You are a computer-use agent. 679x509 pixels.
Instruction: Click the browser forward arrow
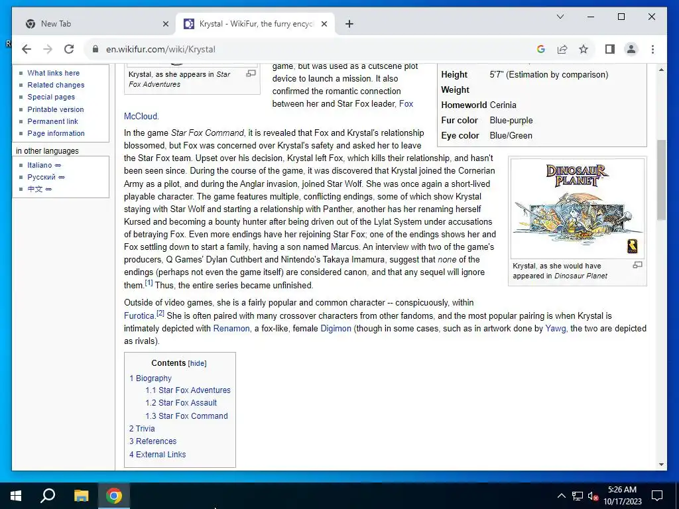(48, 49)
